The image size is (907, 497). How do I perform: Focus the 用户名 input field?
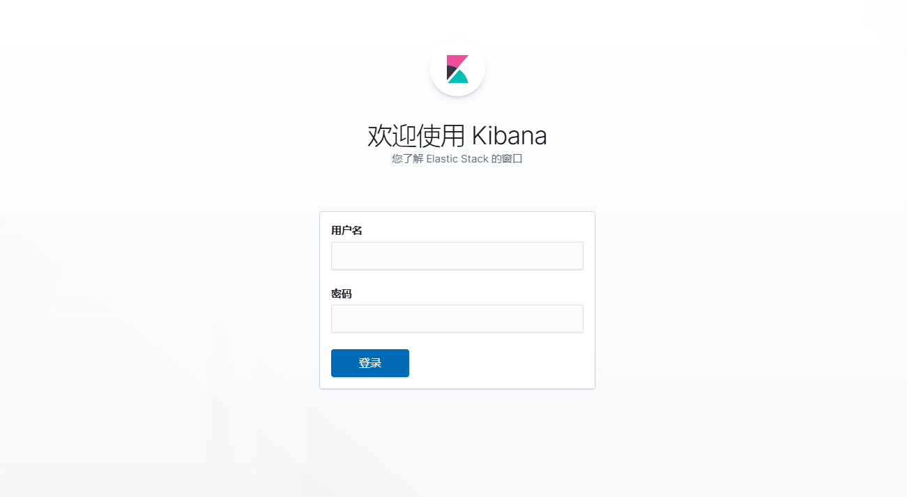[x=457, y=256]
